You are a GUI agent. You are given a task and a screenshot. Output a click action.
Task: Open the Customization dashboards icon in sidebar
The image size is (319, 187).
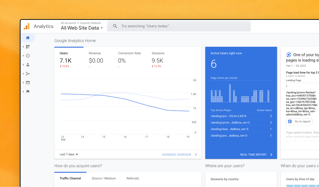coord(28,47)
